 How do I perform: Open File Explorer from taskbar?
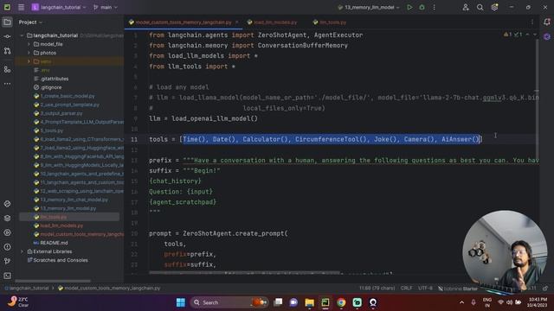point(310,302)
